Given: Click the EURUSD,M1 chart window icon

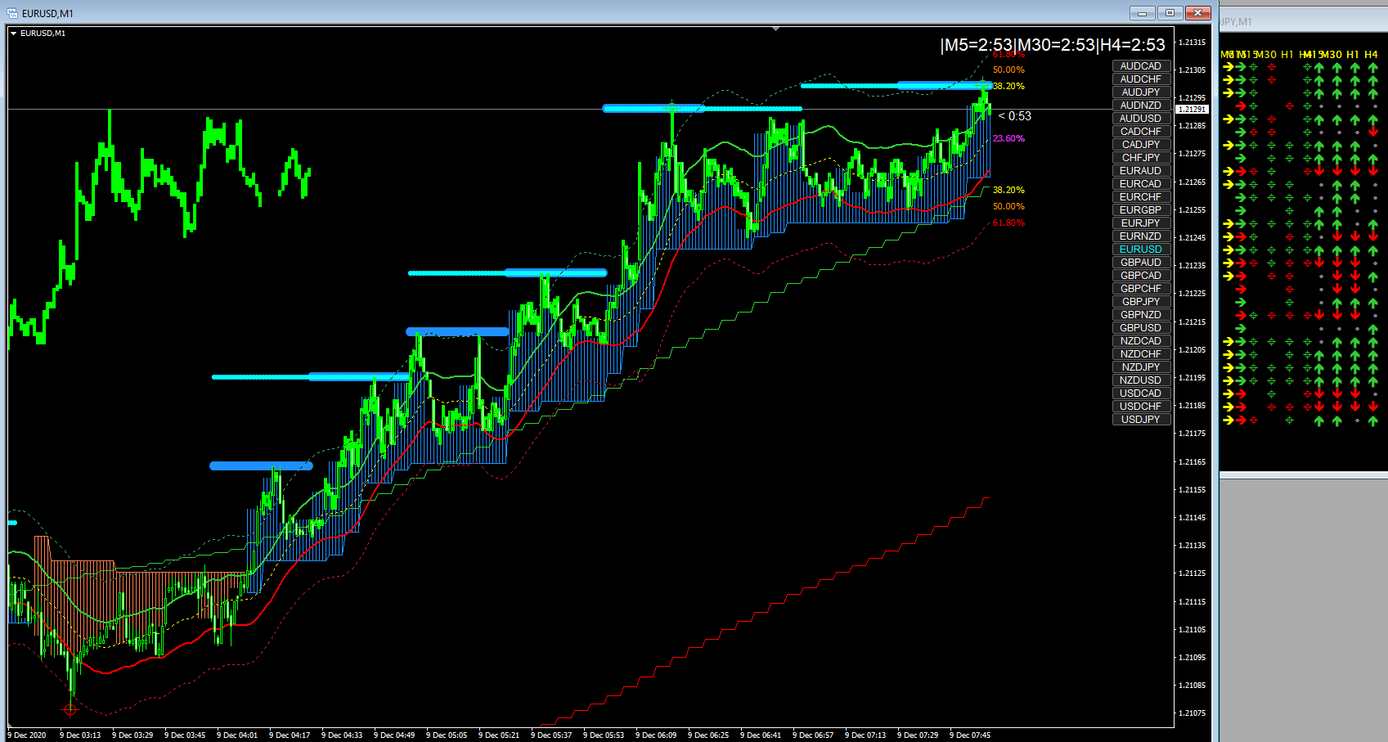Looking at the screenshot, I should [x=12, y=13].
